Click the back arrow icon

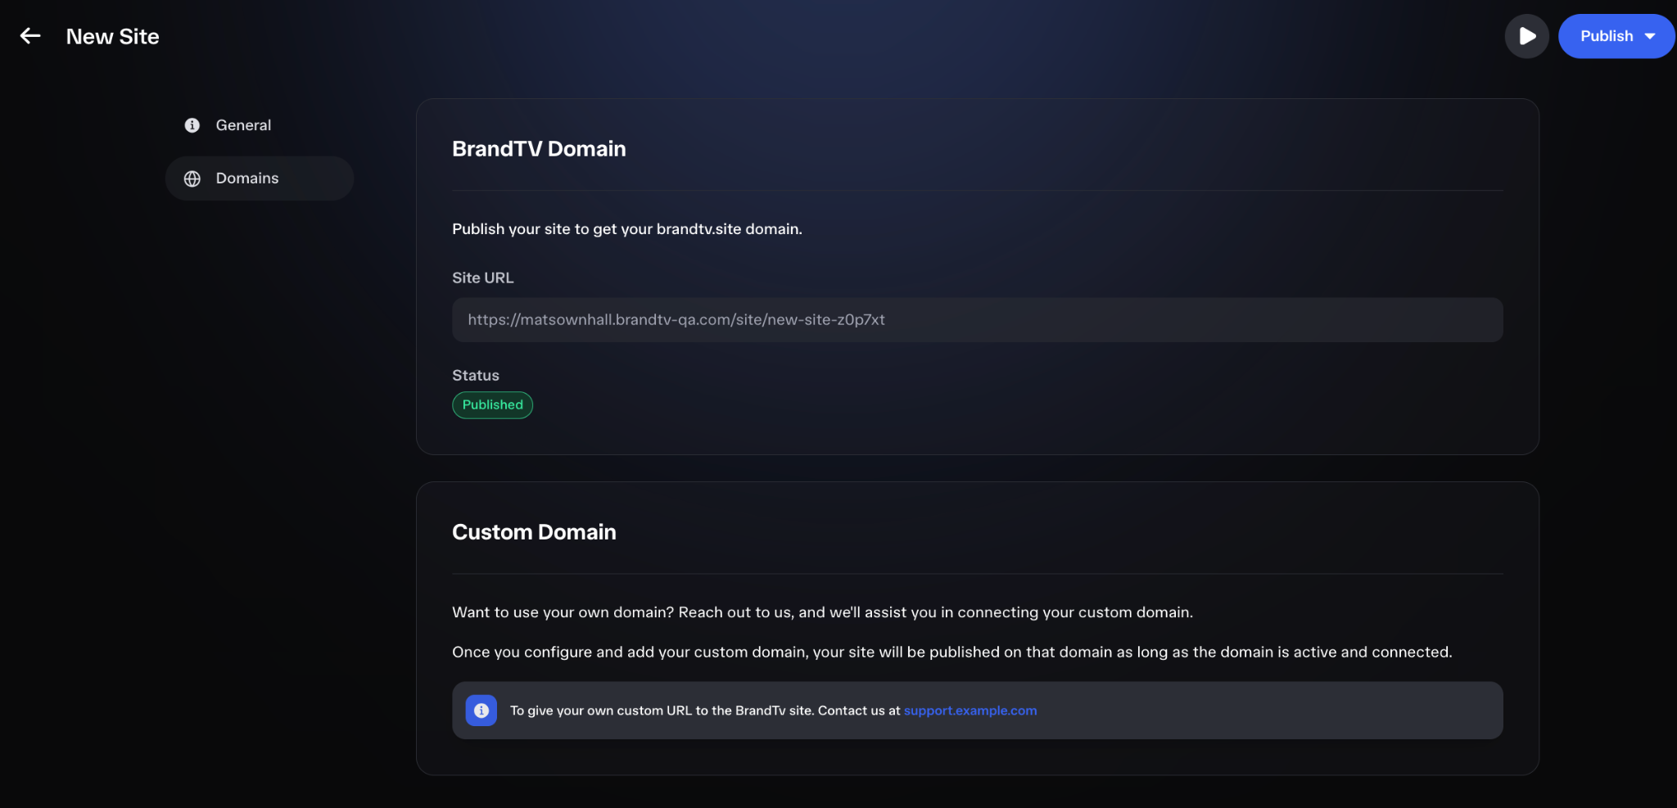30,36
